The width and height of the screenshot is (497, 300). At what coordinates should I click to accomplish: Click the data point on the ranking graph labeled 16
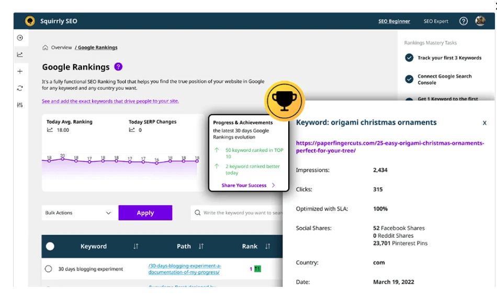point(156,163)
